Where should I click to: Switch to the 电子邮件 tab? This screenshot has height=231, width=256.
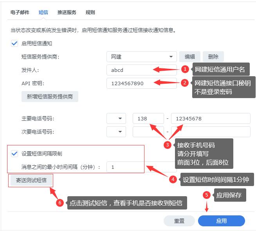click(20, 13)
